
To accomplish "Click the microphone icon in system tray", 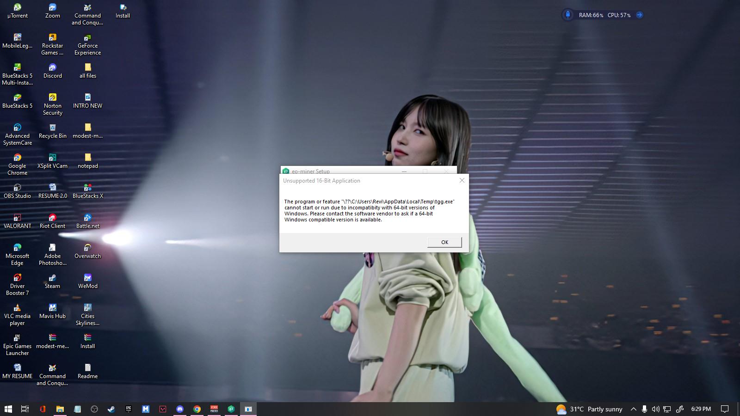I will 644,409.
